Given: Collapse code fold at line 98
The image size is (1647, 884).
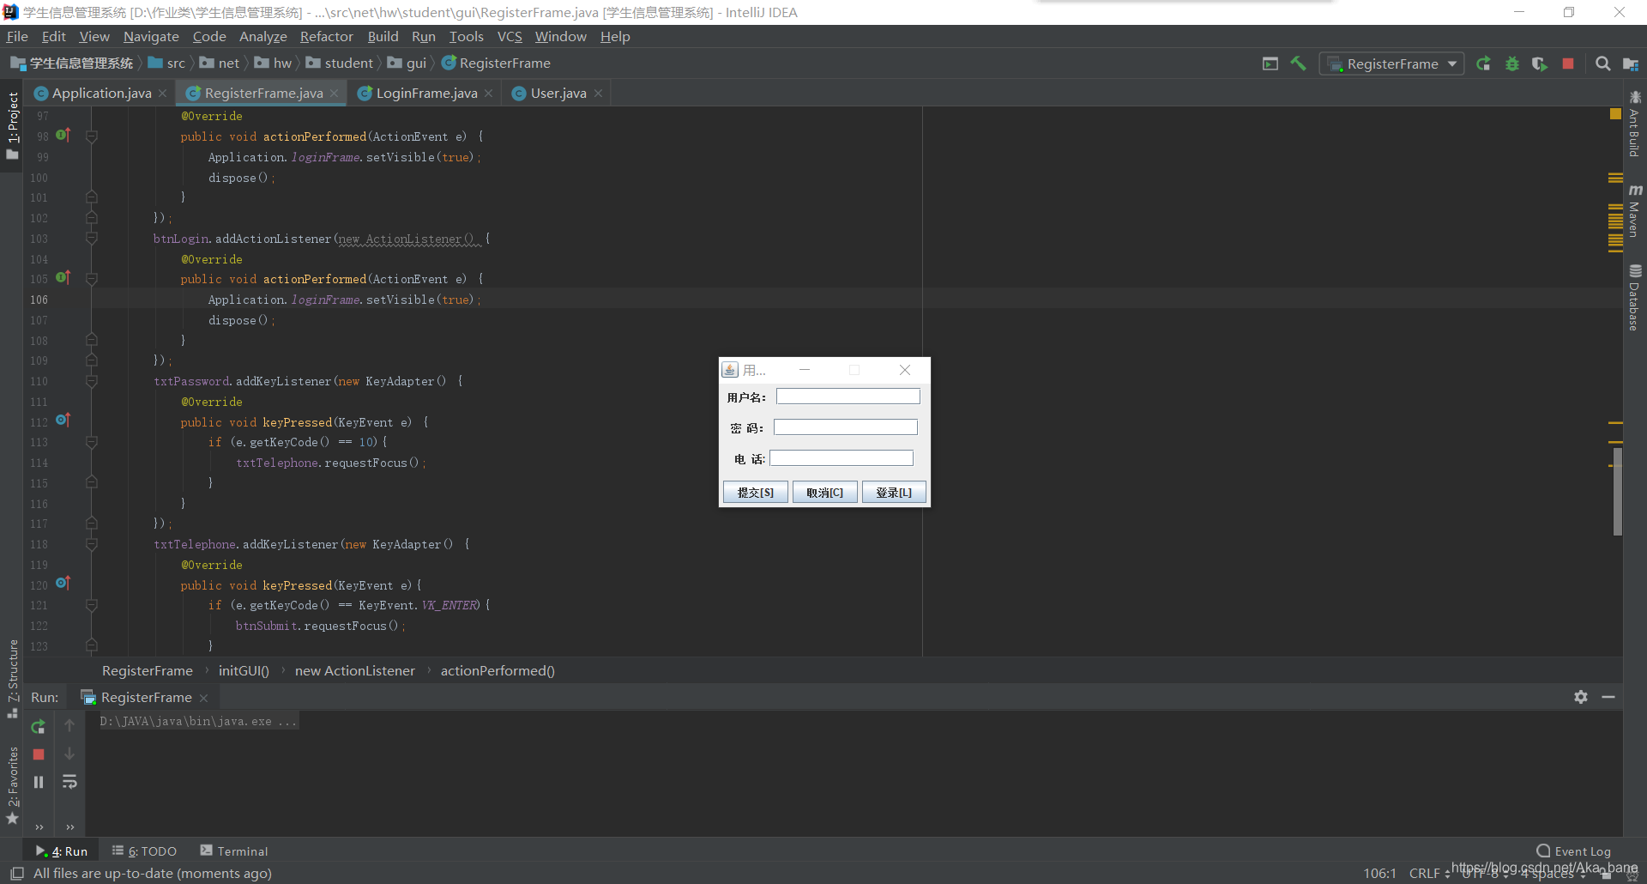Looking at the screenshot, I should click(x=92, y=136).
